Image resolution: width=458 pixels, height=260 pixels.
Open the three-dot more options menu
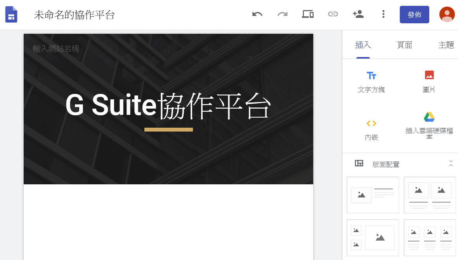coord(383,14)
